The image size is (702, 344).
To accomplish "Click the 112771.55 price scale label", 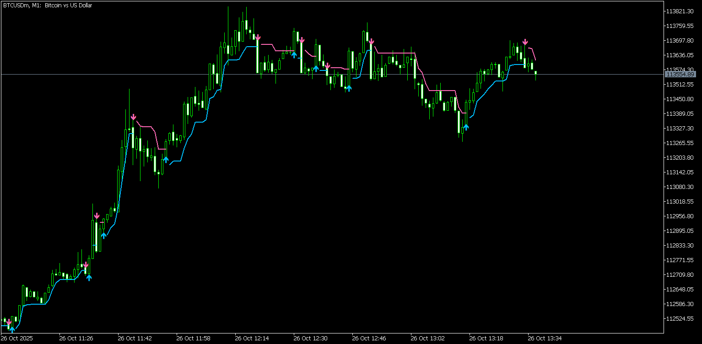I will (680, 260).
